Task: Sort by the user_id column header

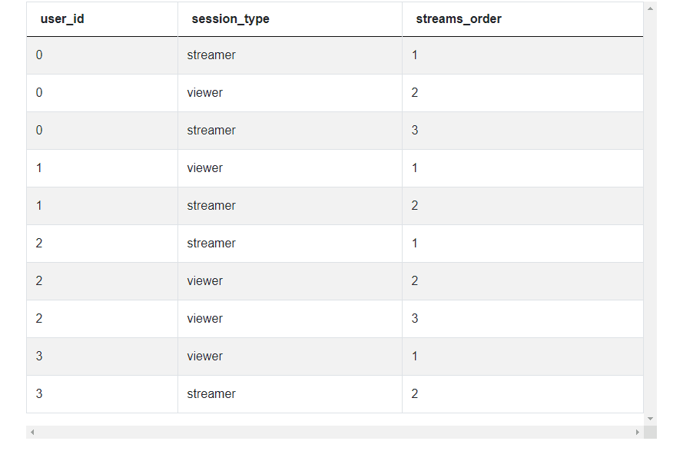Action: click(x=62, y=19)
